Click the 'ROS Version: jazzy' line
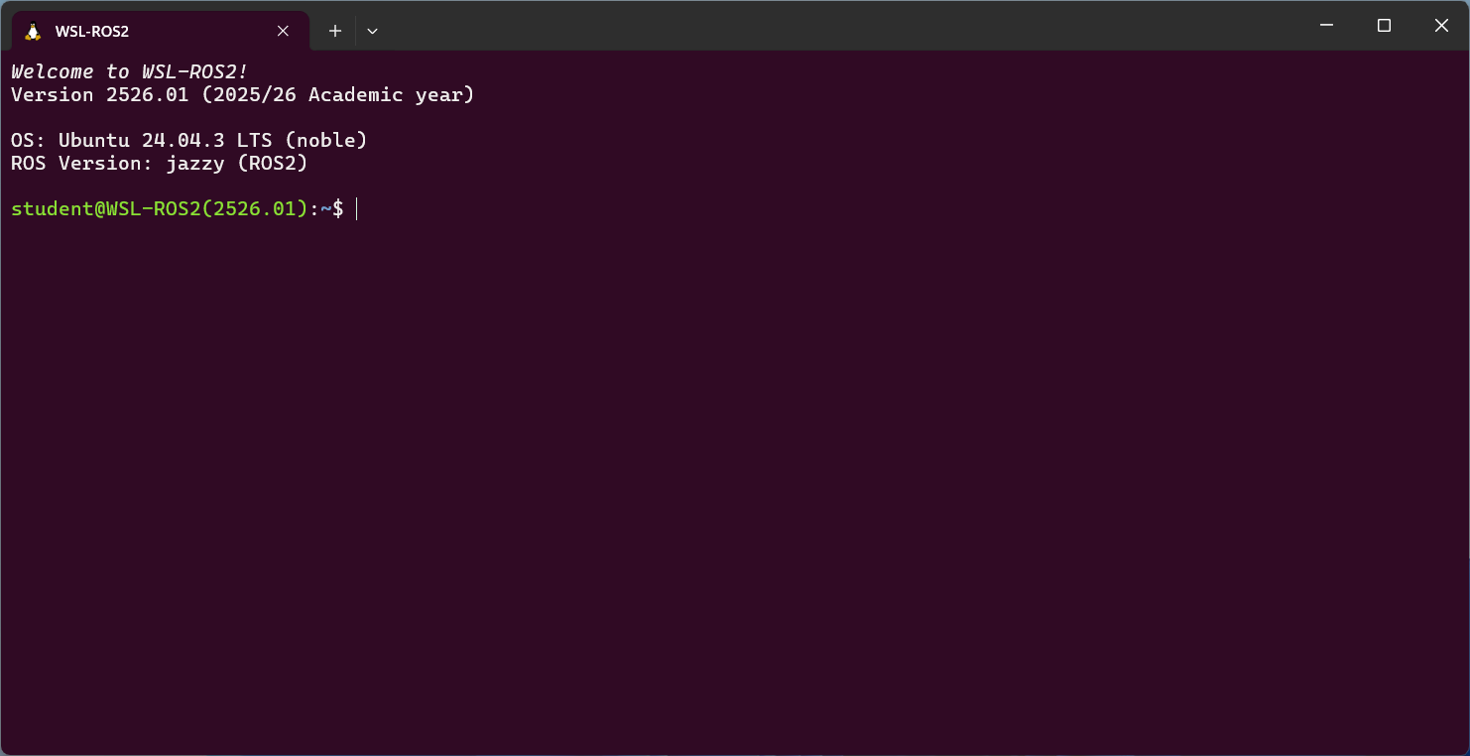The image size is (1470, 756). [x=159, y=163]
